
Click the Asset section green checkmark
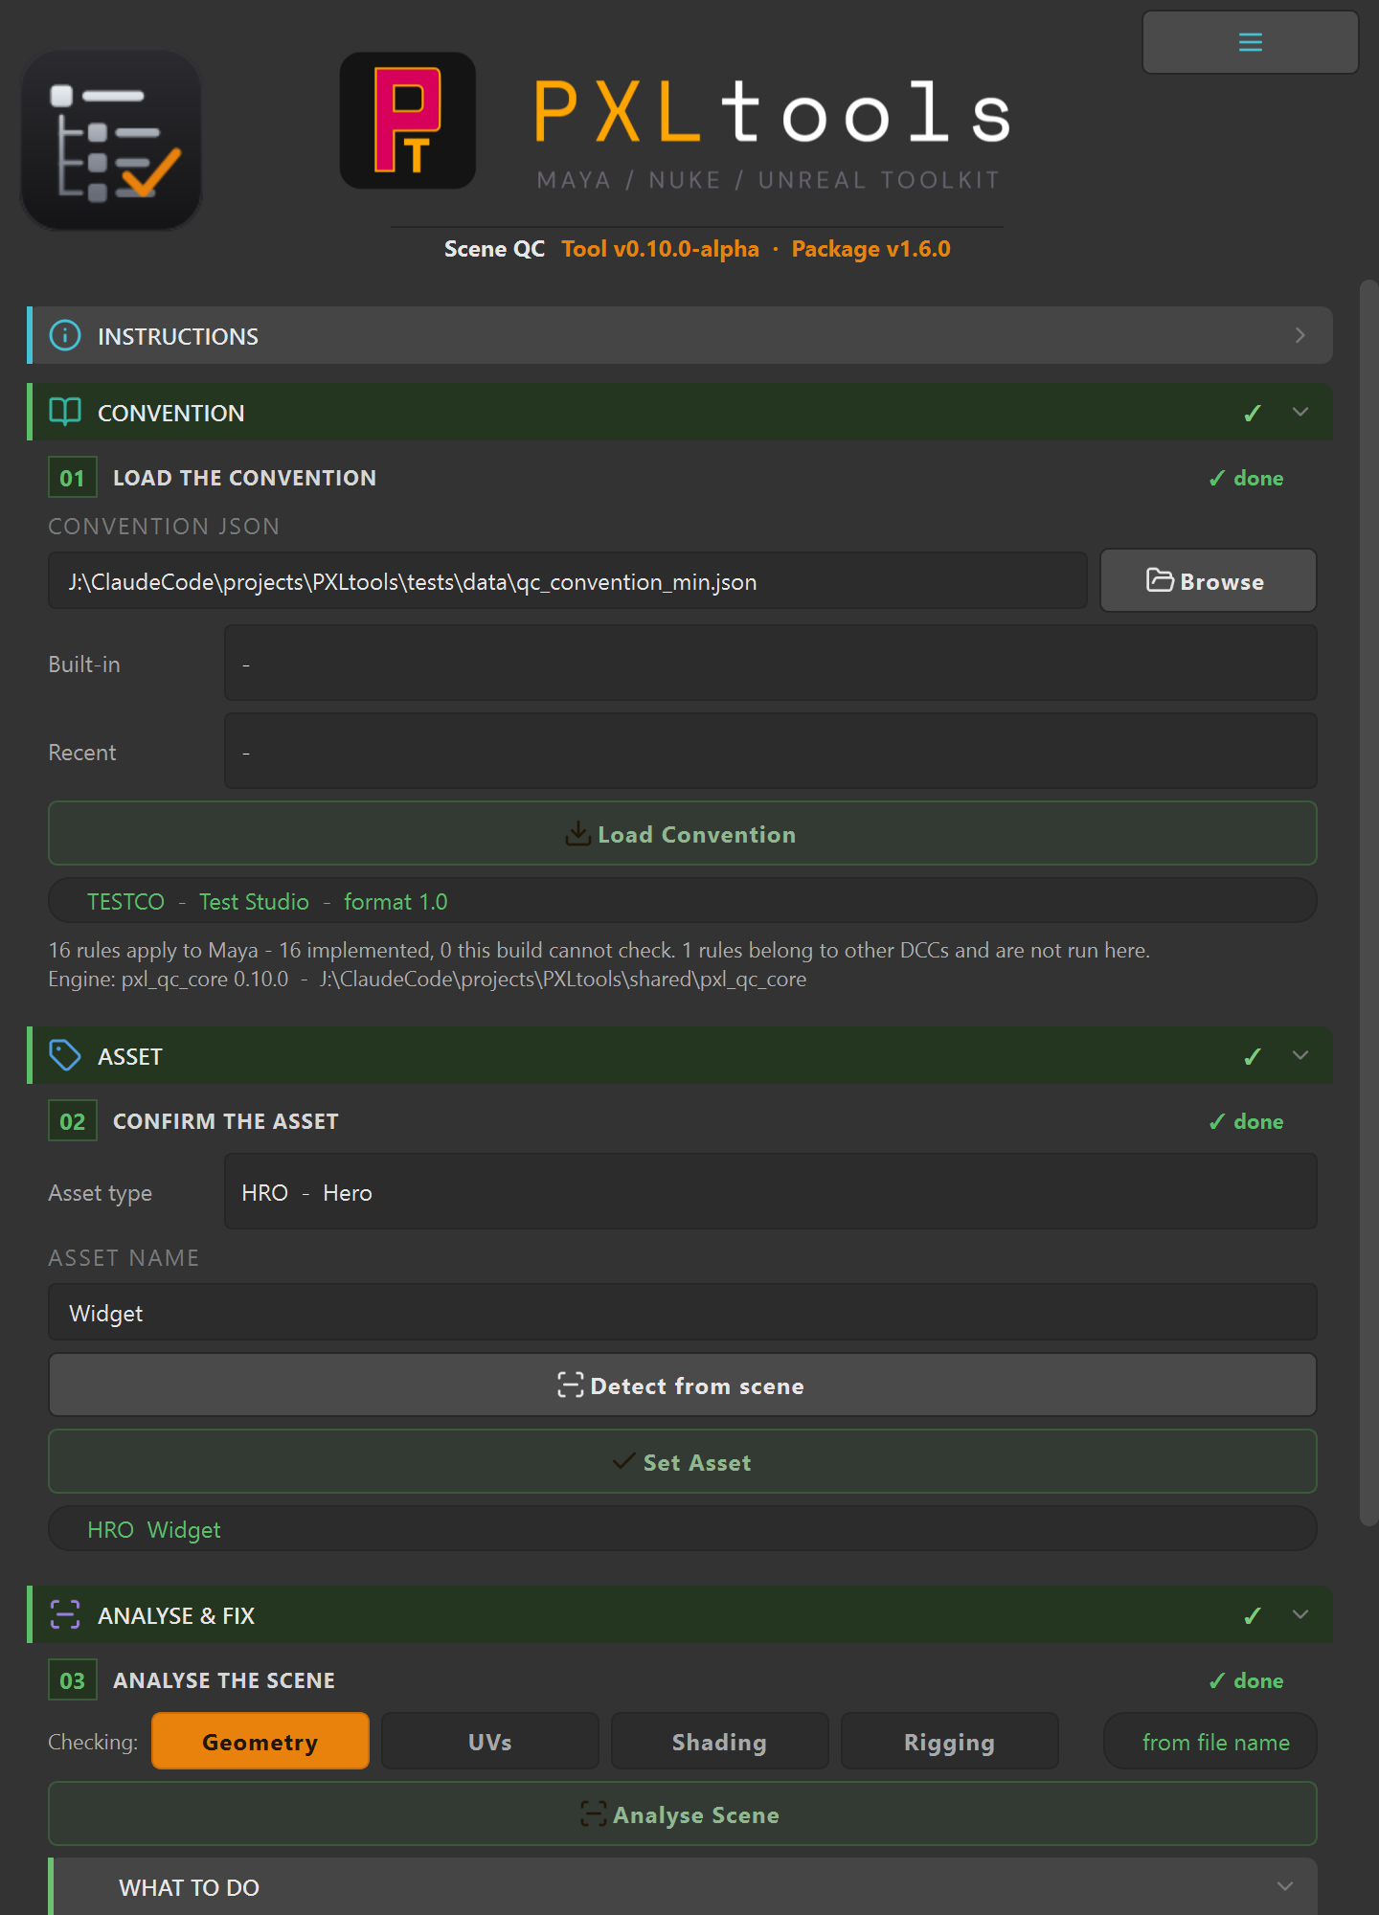(x=1252, y=1056)
